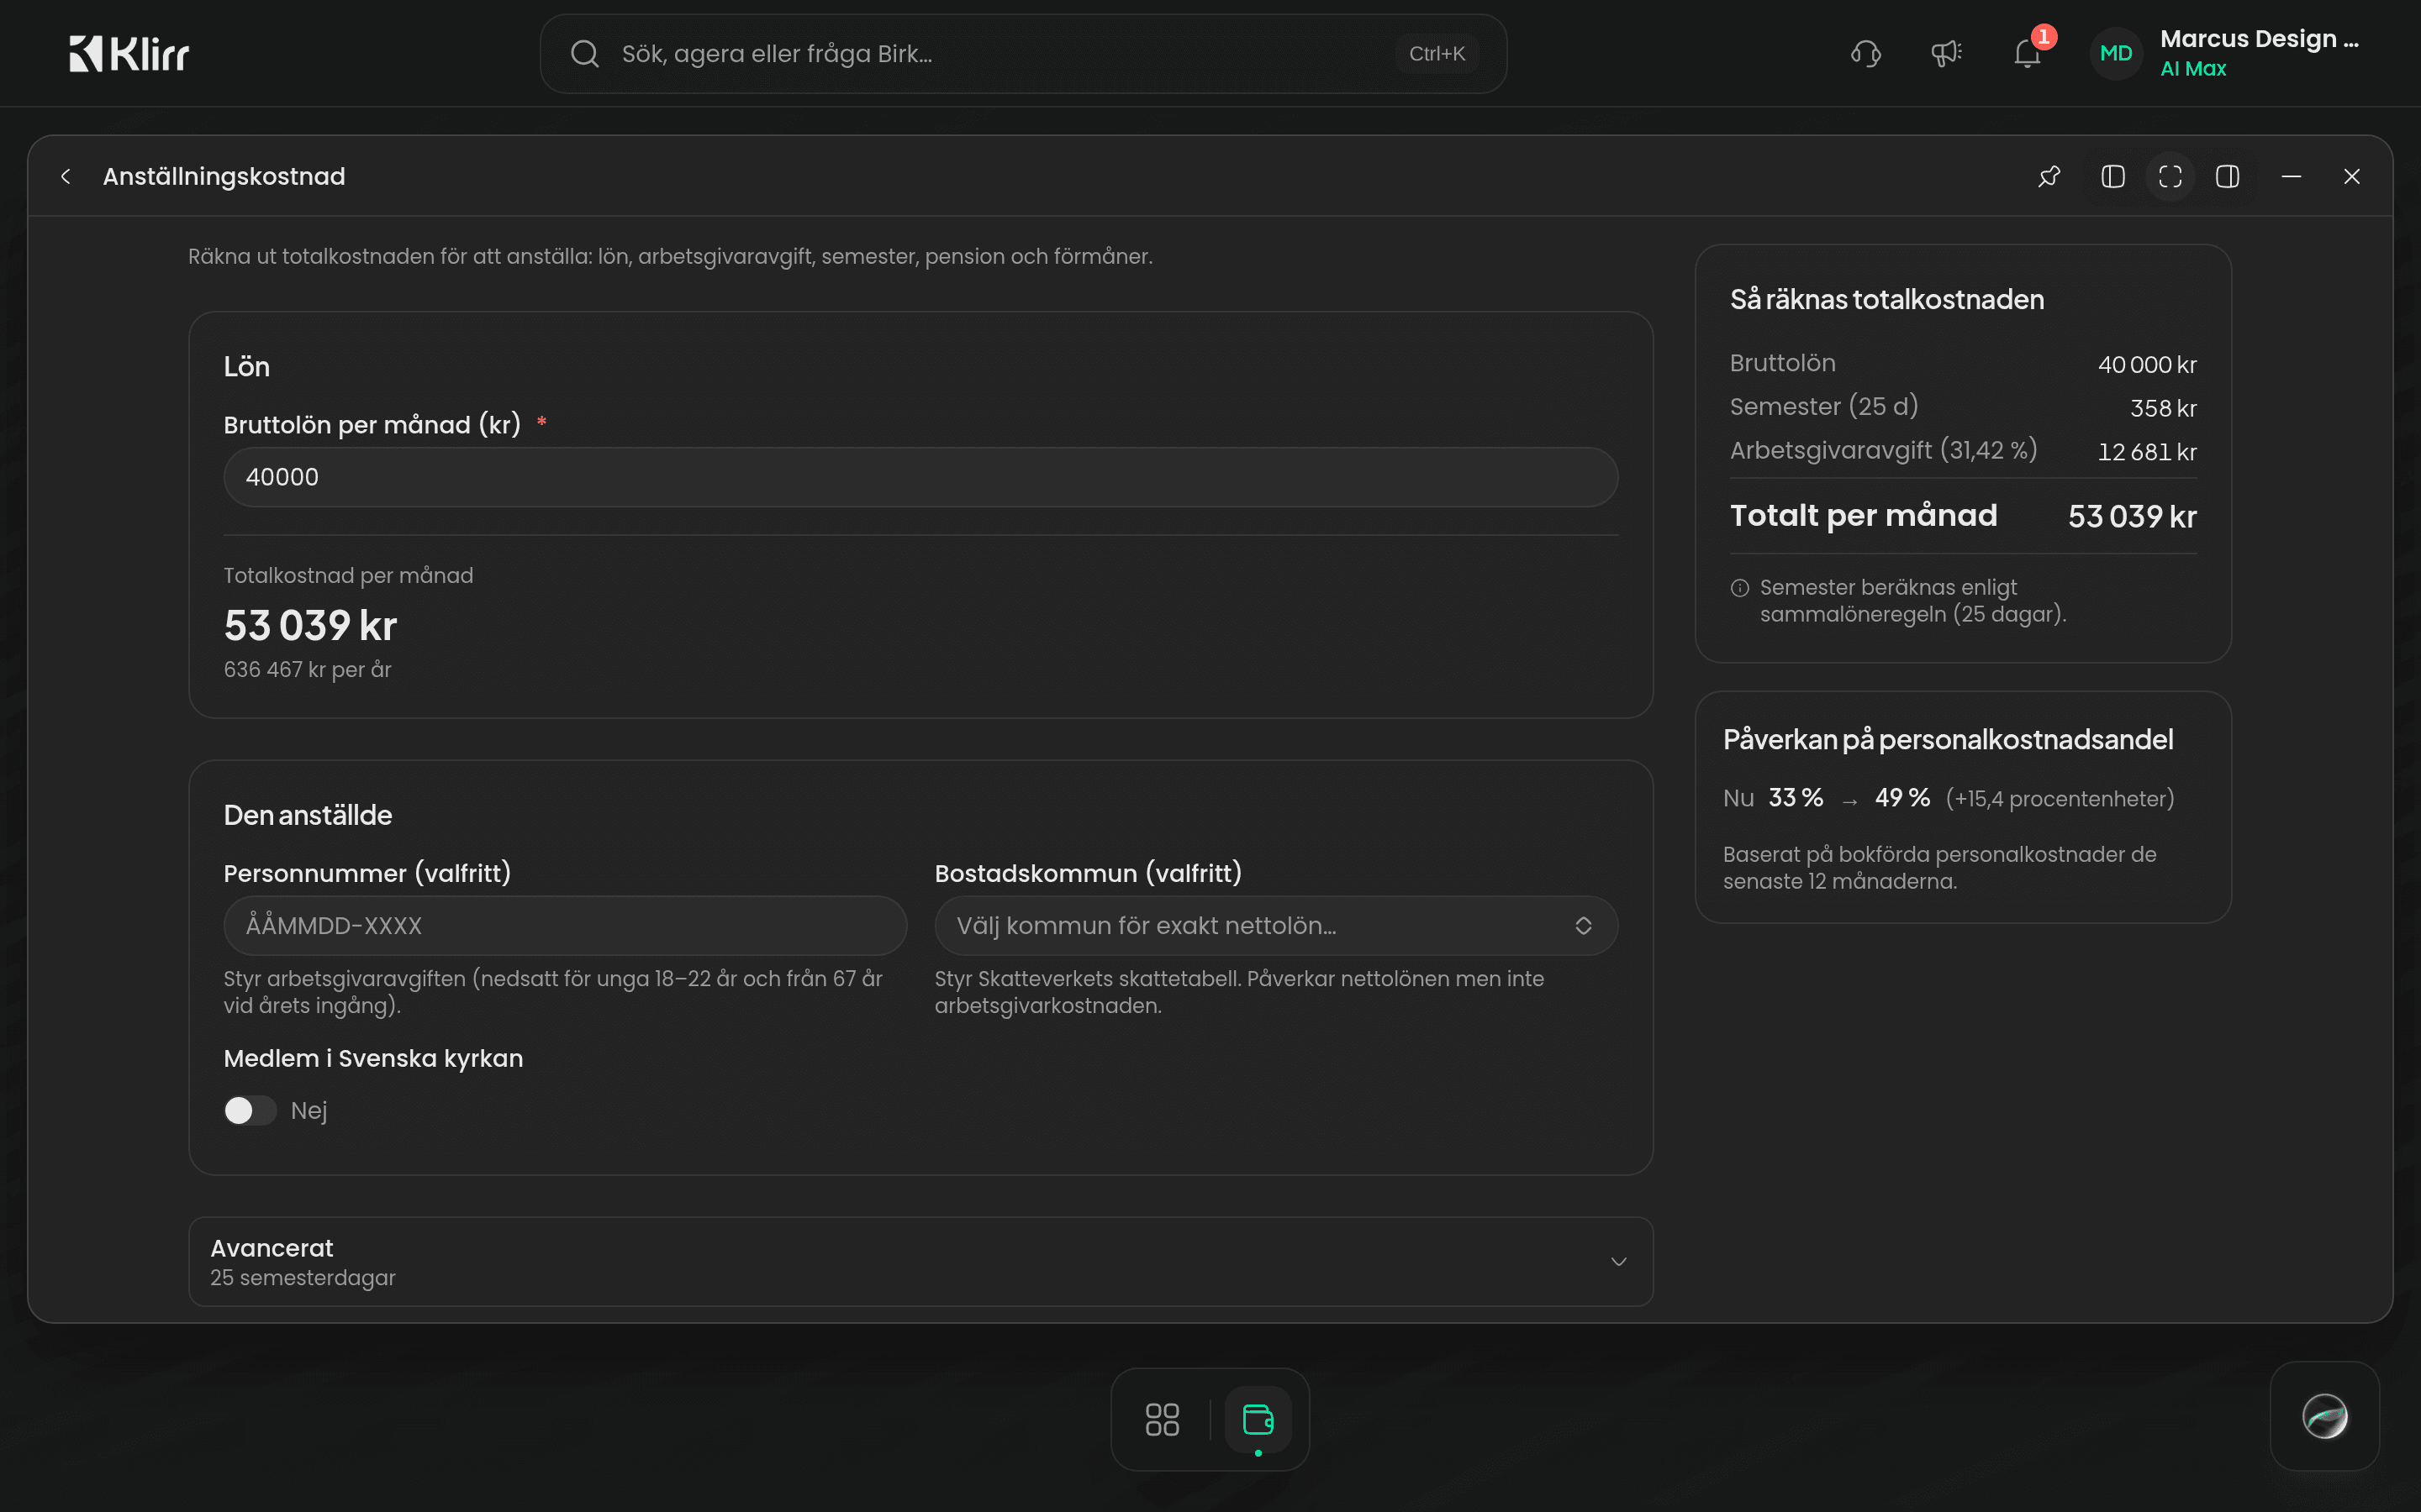The width and height of the screenshot is (2421, 1512).
Task: Click the Arbetsgivaravgift (31,42 %) row label
Action: [x=1883, y=450]
